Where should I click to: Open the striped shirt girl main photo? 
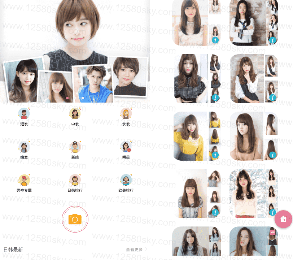coord(192,194)
